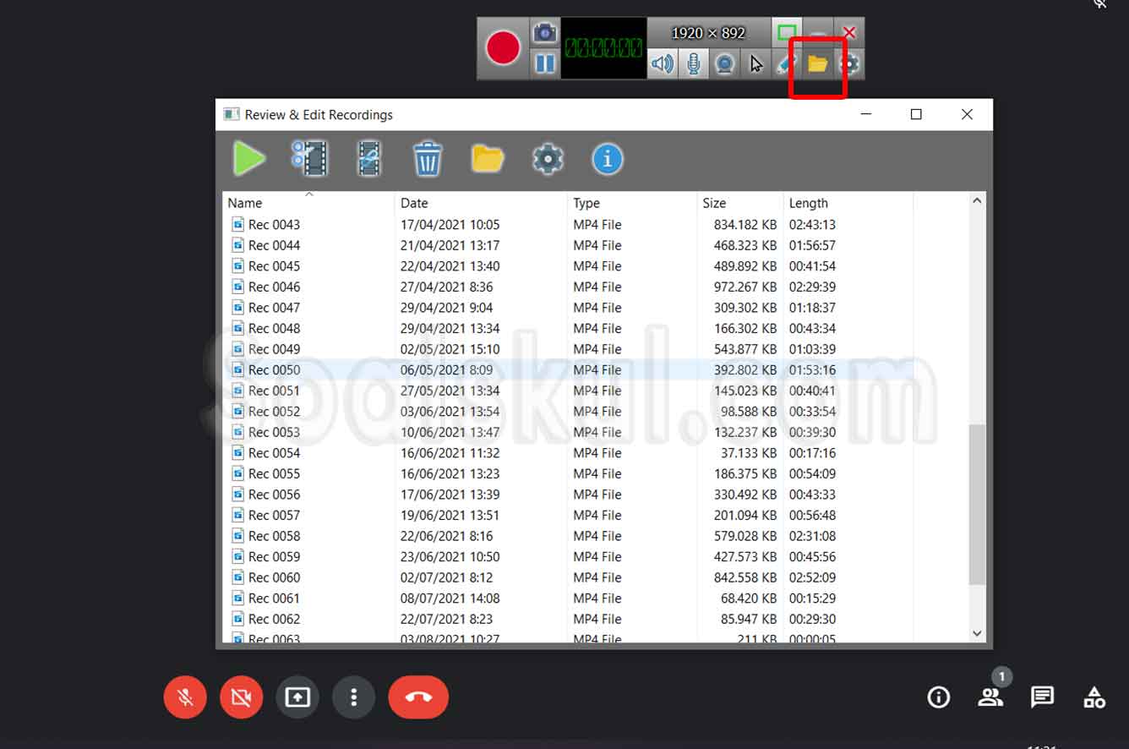Delete the selected recording with the trash icon
This screenshot has height=749, width=1129.
pos(428,158)
